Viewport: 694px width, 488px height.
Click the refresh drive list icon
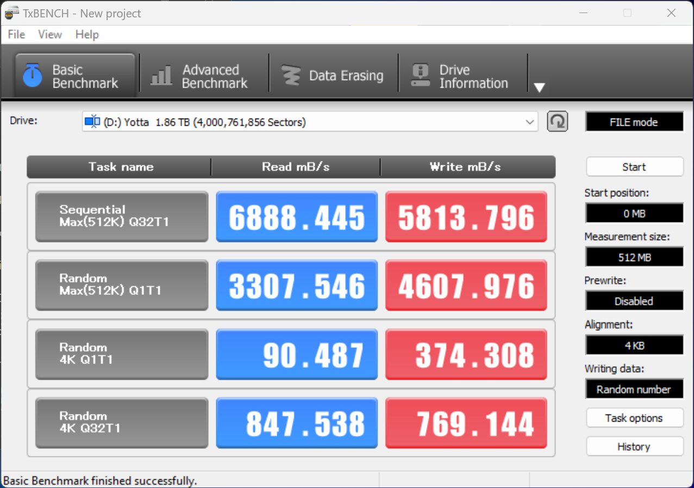tap(557, 122)
